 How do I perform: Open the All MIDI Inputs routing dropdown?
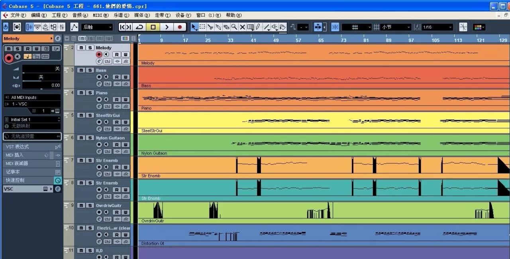pyautogui.click(x=33, y=97)
